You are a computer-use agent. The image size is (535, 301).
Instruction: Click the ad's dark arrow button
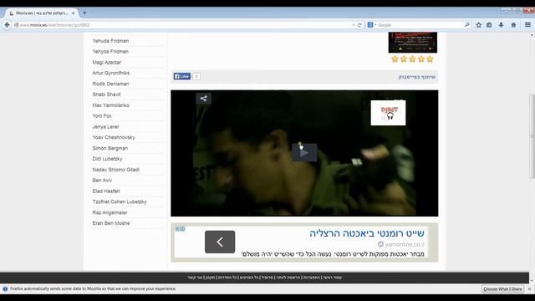tap(220, 242)
